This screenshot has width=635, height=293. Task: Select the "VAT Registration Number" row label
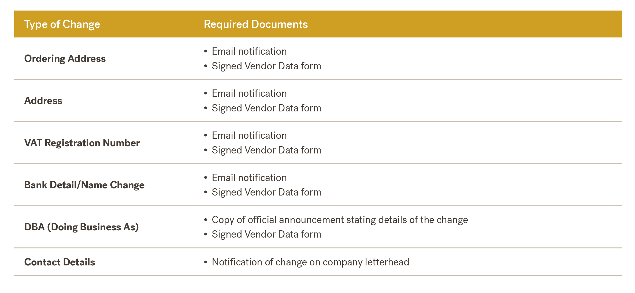pos(82,143)
